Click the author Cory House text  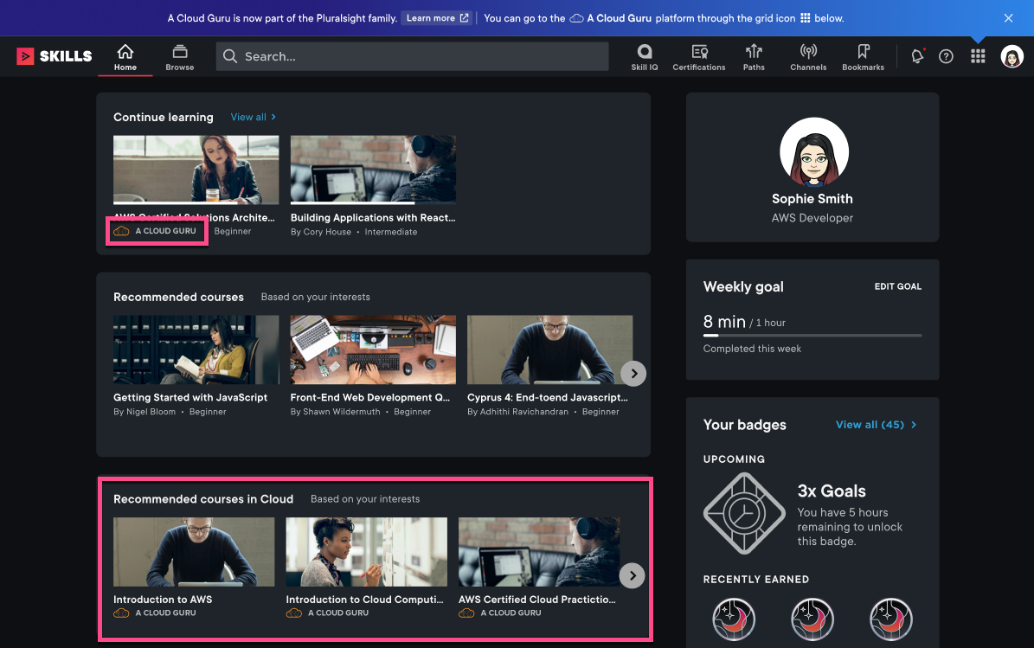click(327, 232)
